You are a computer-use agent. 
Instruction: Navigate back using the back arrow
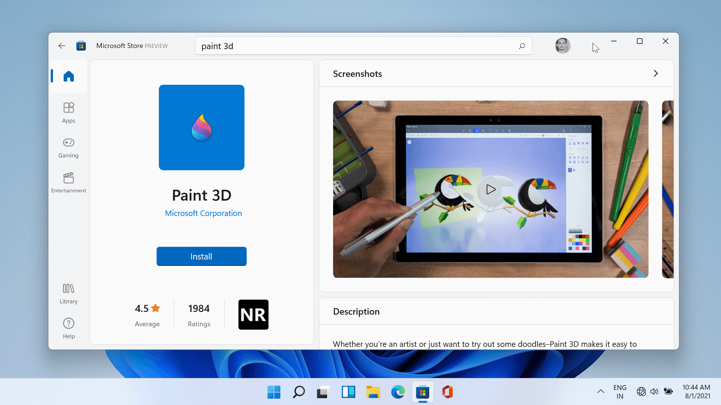pyautogui.click(x=62, y=45)
